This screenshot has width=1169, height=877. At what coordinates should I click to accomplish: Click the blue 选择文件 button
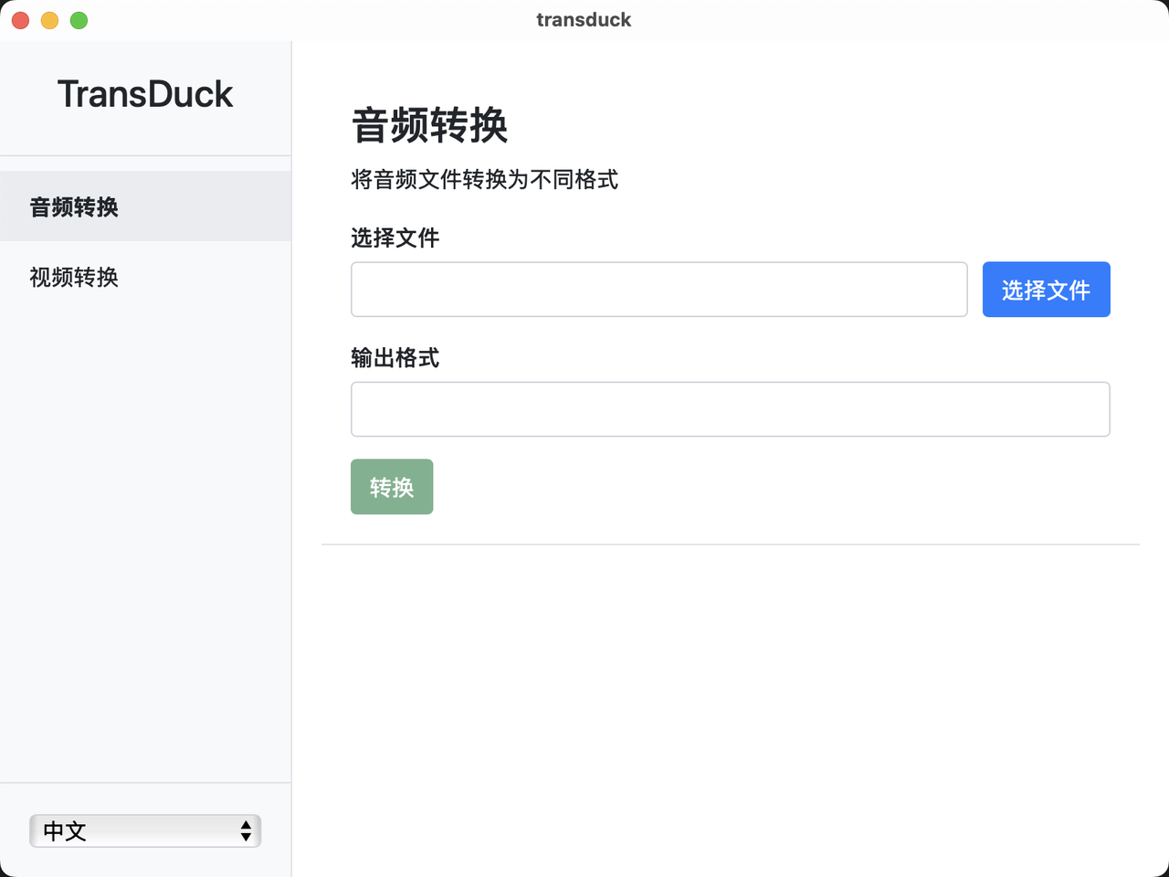[x=1046, y=290]
